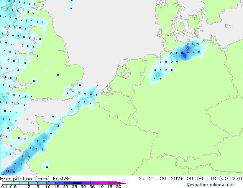
Task: Click the 2–5 mm turquoise legend swatch
Action: click(x=33, y=183)
